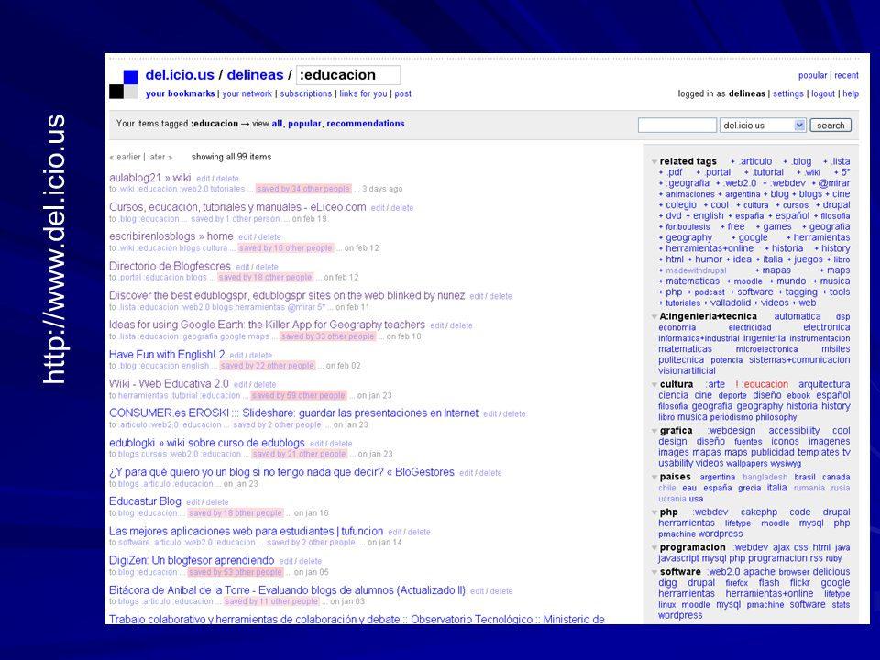Open edublogki wiki sobre curso de edublogs

click(x=207, y=442)
